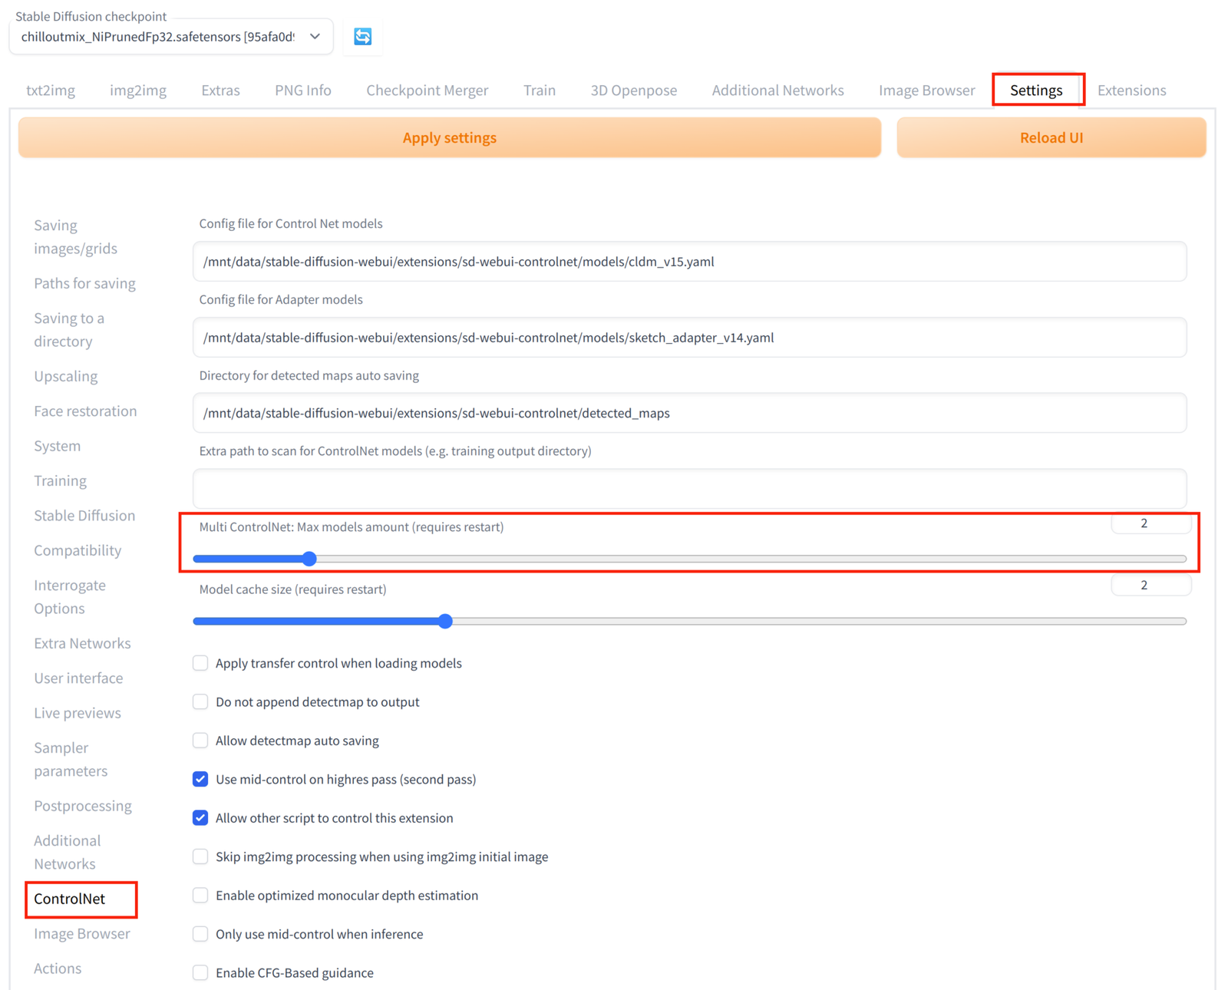This screenshot has width=1228, height=990.
Task: Open Sampler parameters settings section
Action: [x=71, y=759]
